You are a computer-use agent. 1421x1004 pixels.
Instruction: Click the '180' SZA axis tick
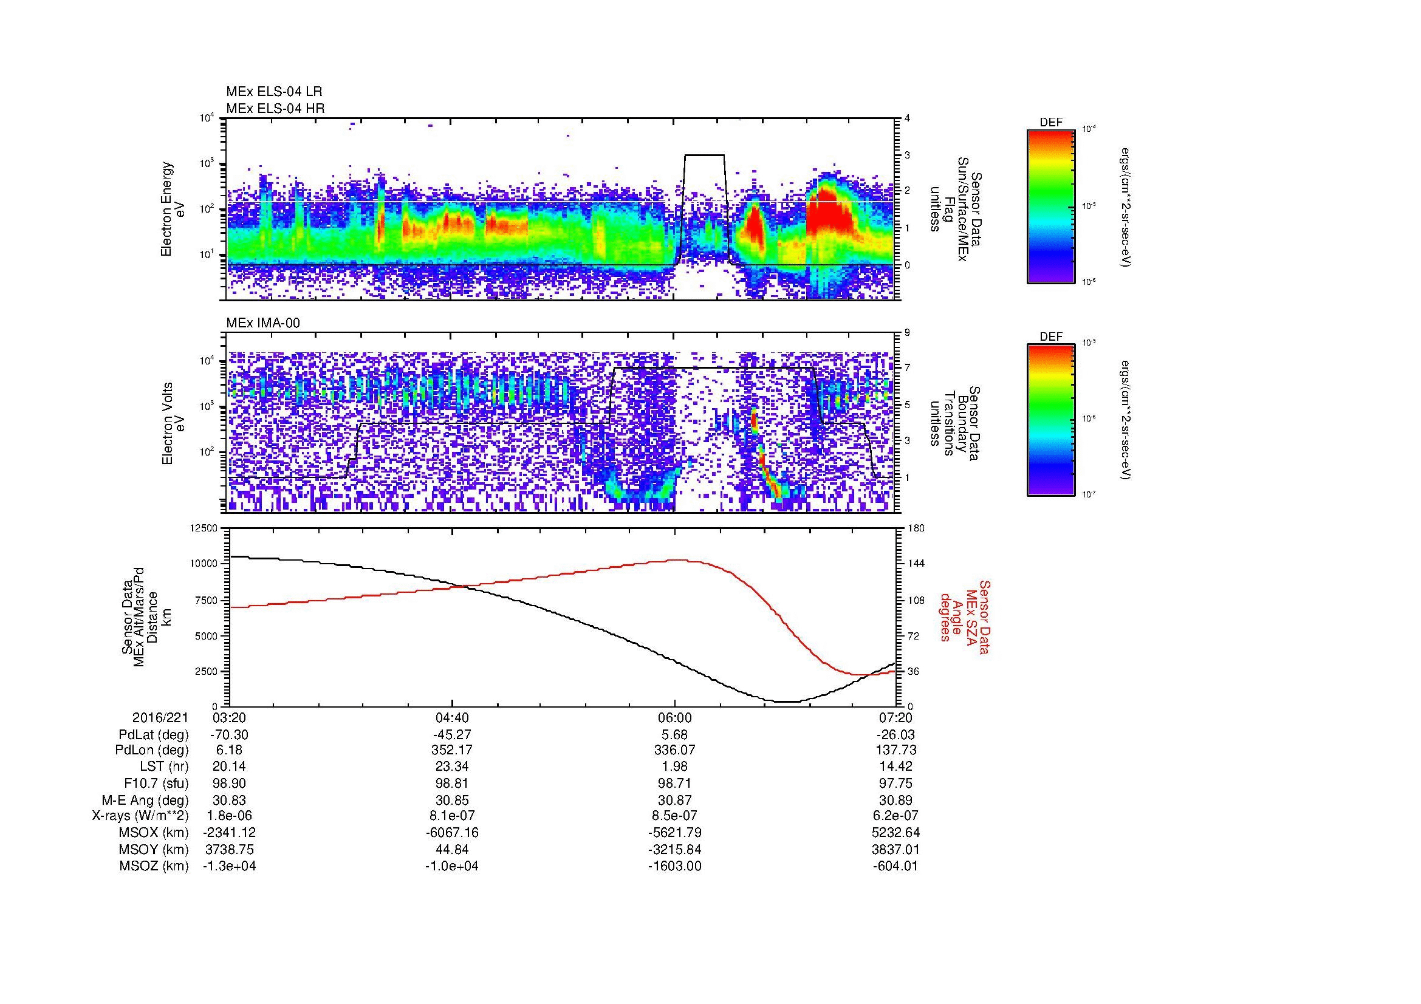pos(917,528)
